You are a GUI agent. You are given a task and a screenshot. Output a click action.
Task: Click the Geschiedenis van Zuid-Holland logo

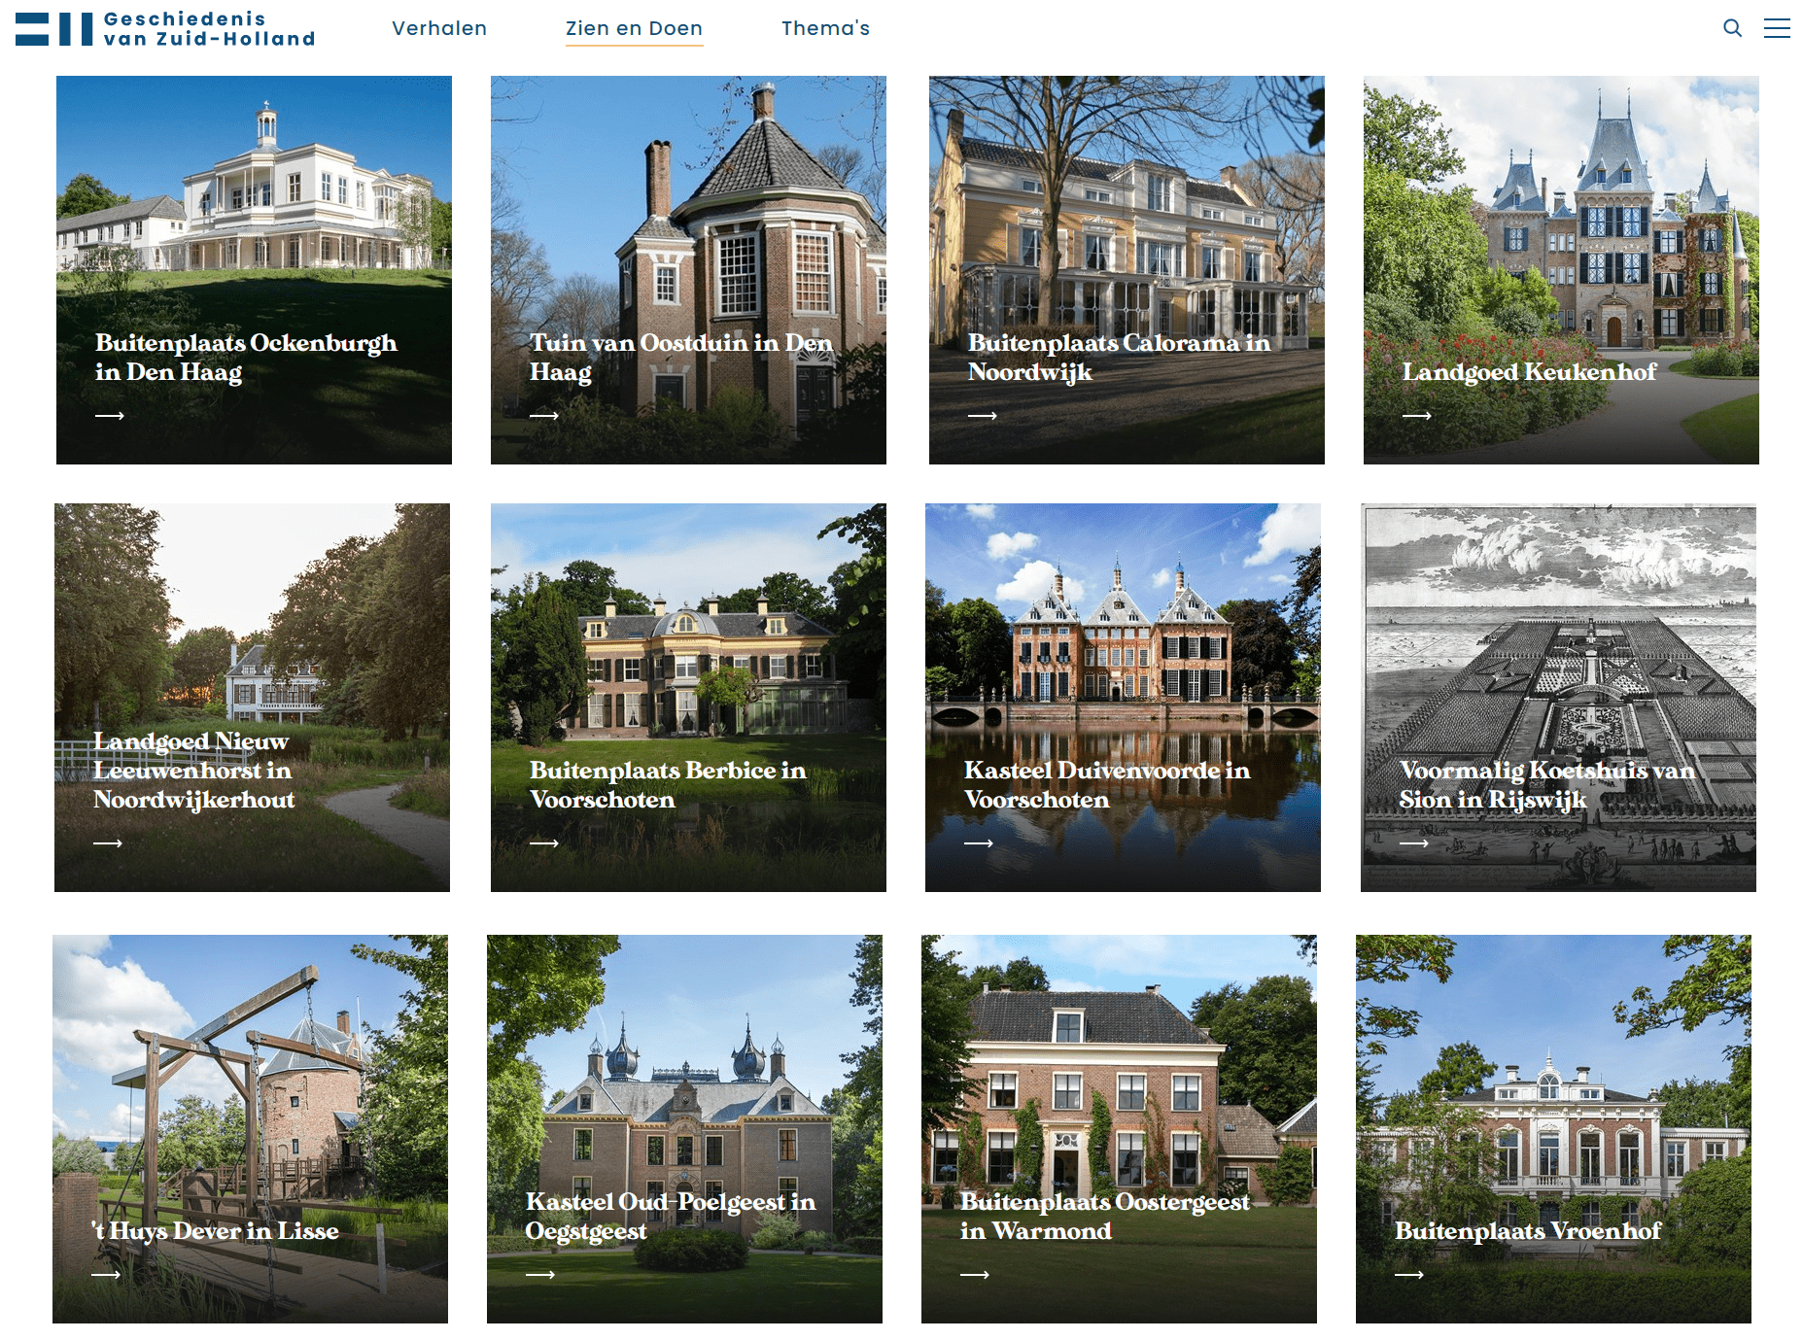pyautogui.click(x=165, y=29)
